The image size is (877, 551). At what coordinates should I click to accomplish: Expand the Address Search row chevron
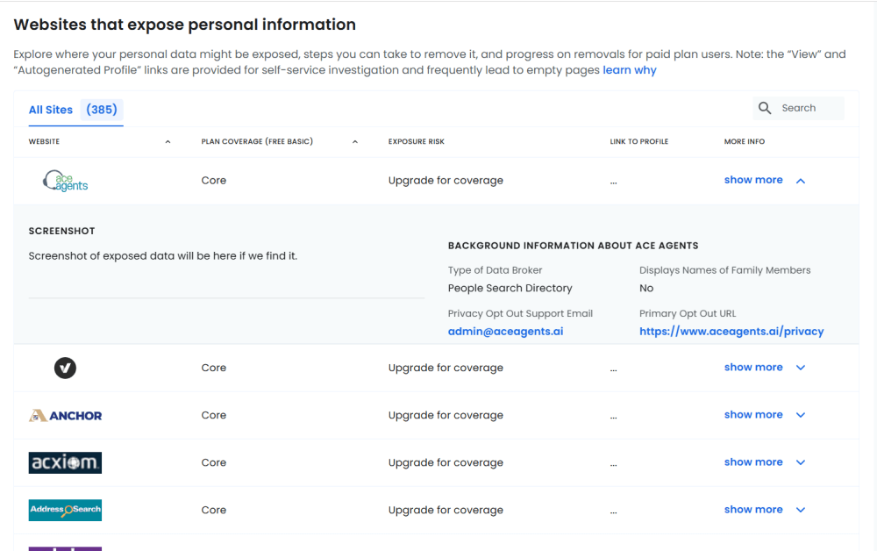pos(800,510)
